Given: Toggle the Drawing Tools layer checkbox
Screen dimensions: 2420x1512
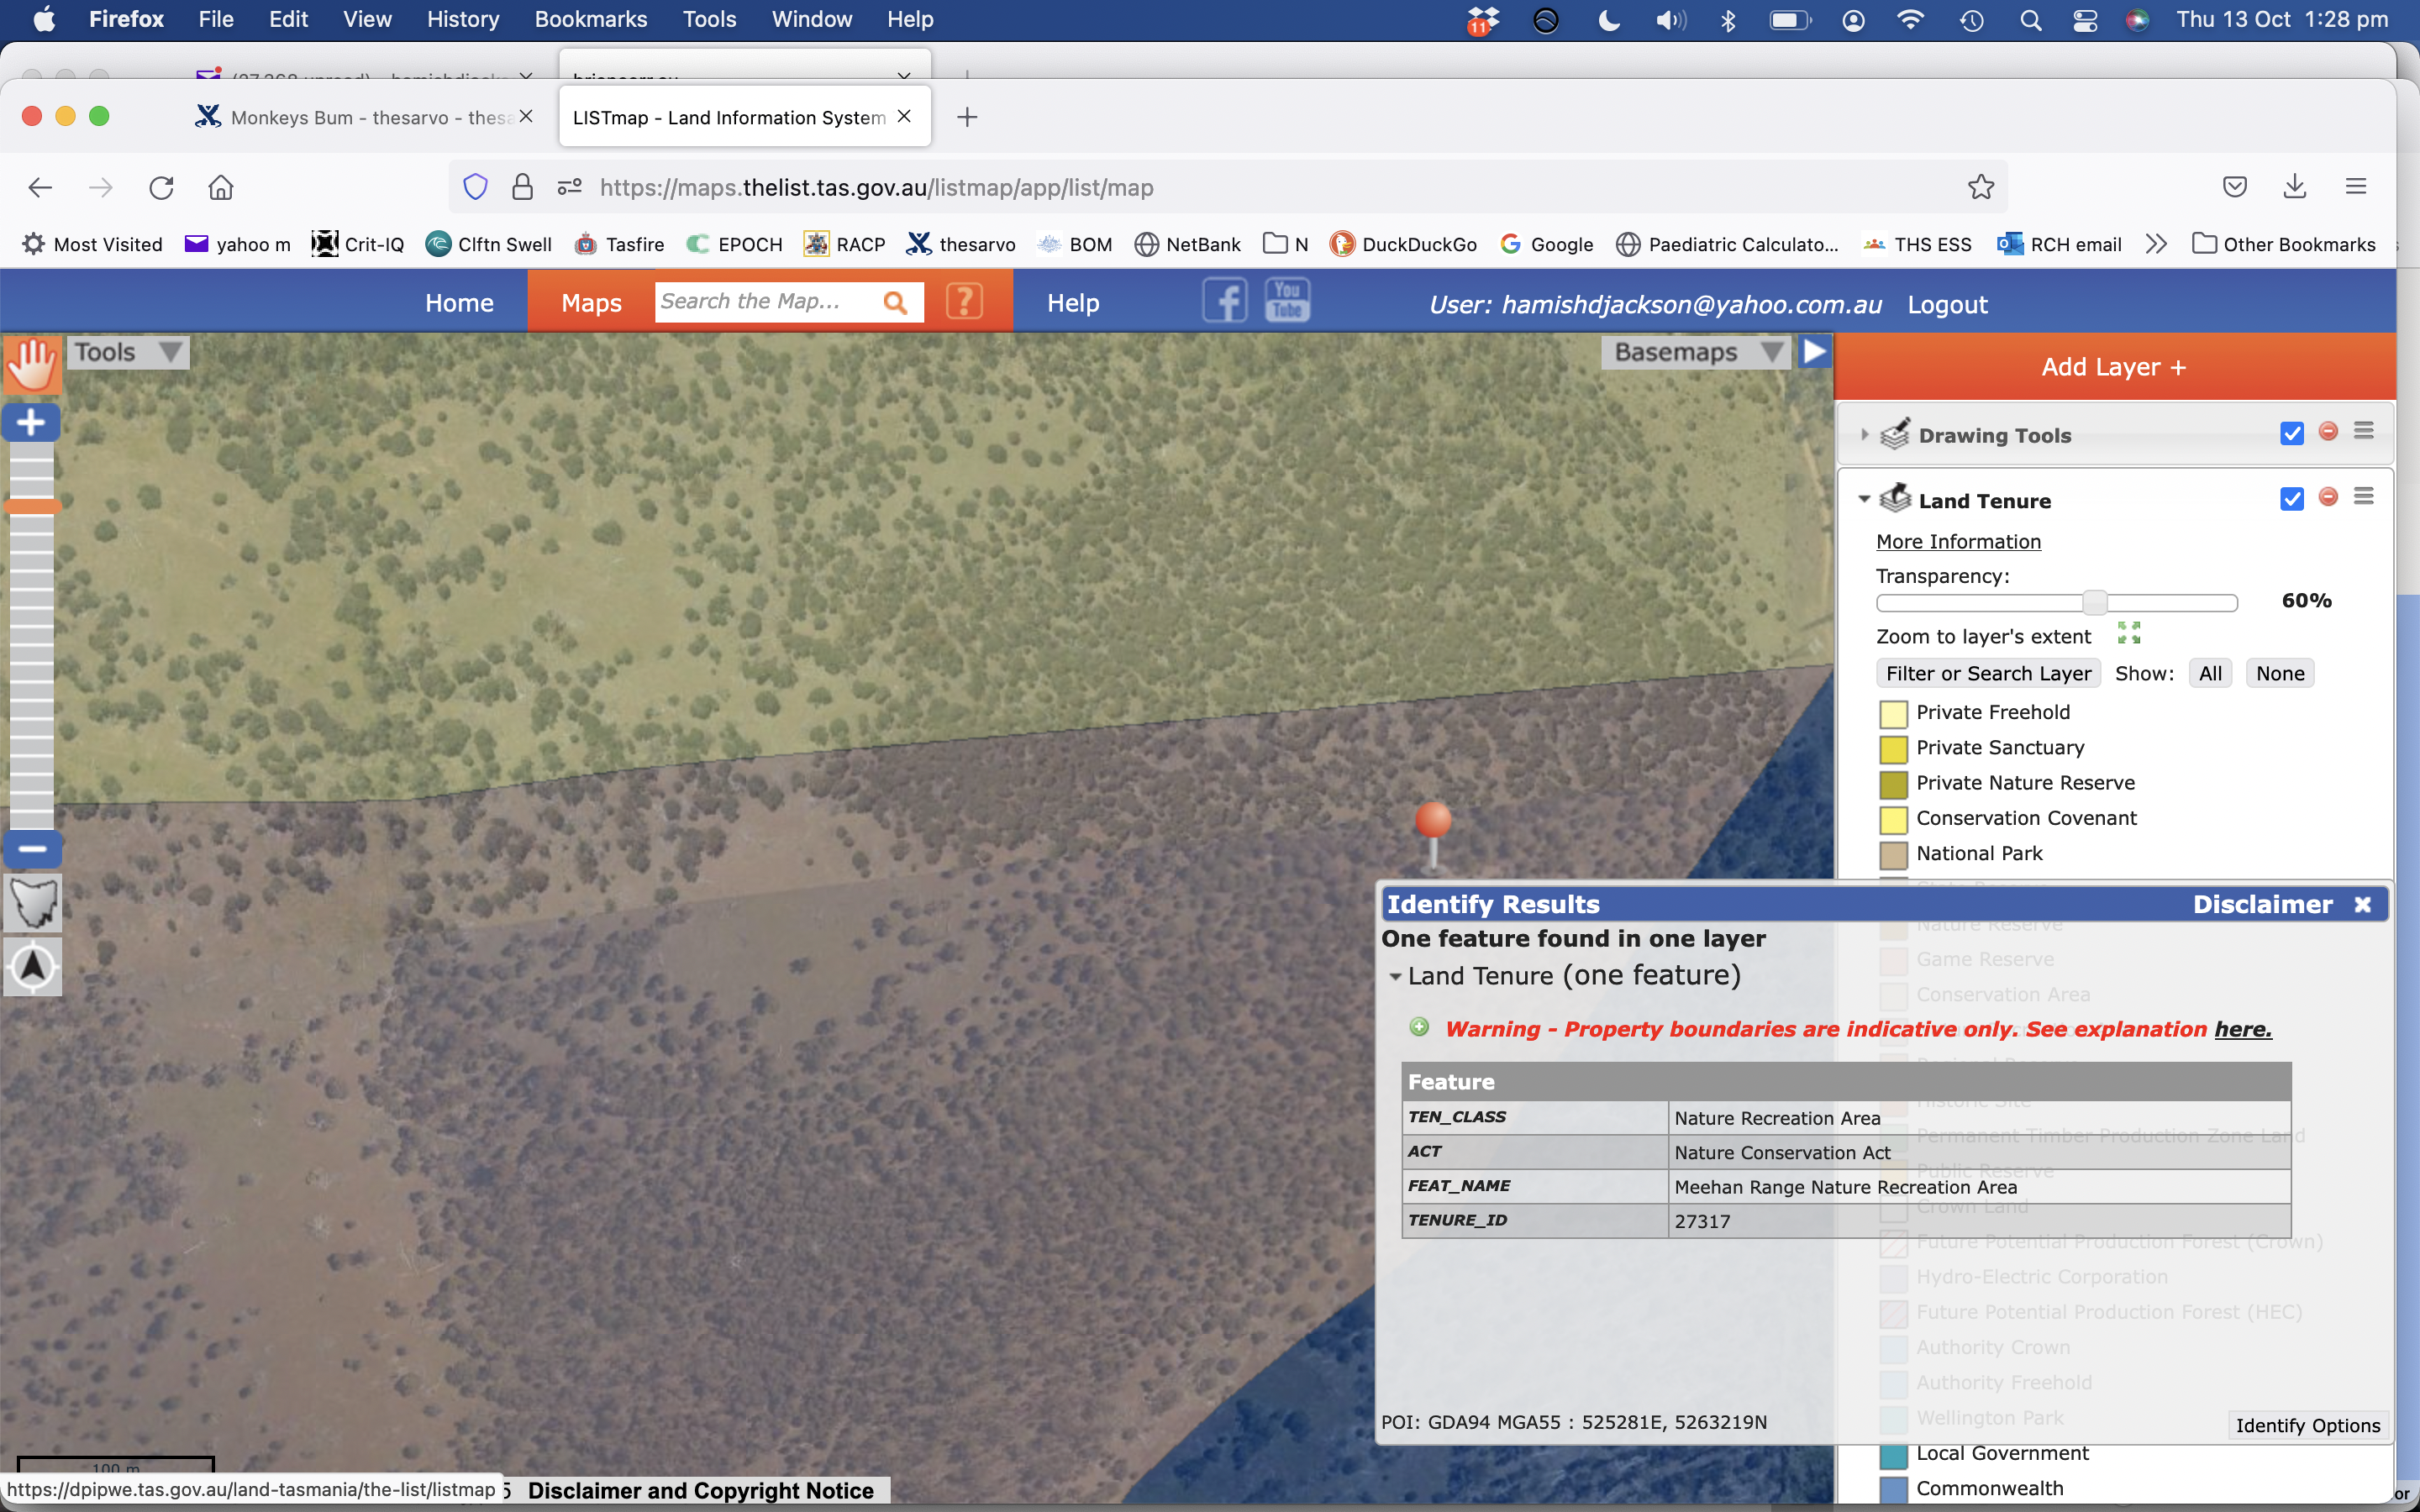Looking at the screenshot, I should pyautogui.click(x=2291, y=433).
